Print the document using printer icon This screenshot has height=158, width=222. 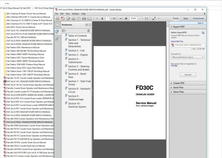pos(84,19)
